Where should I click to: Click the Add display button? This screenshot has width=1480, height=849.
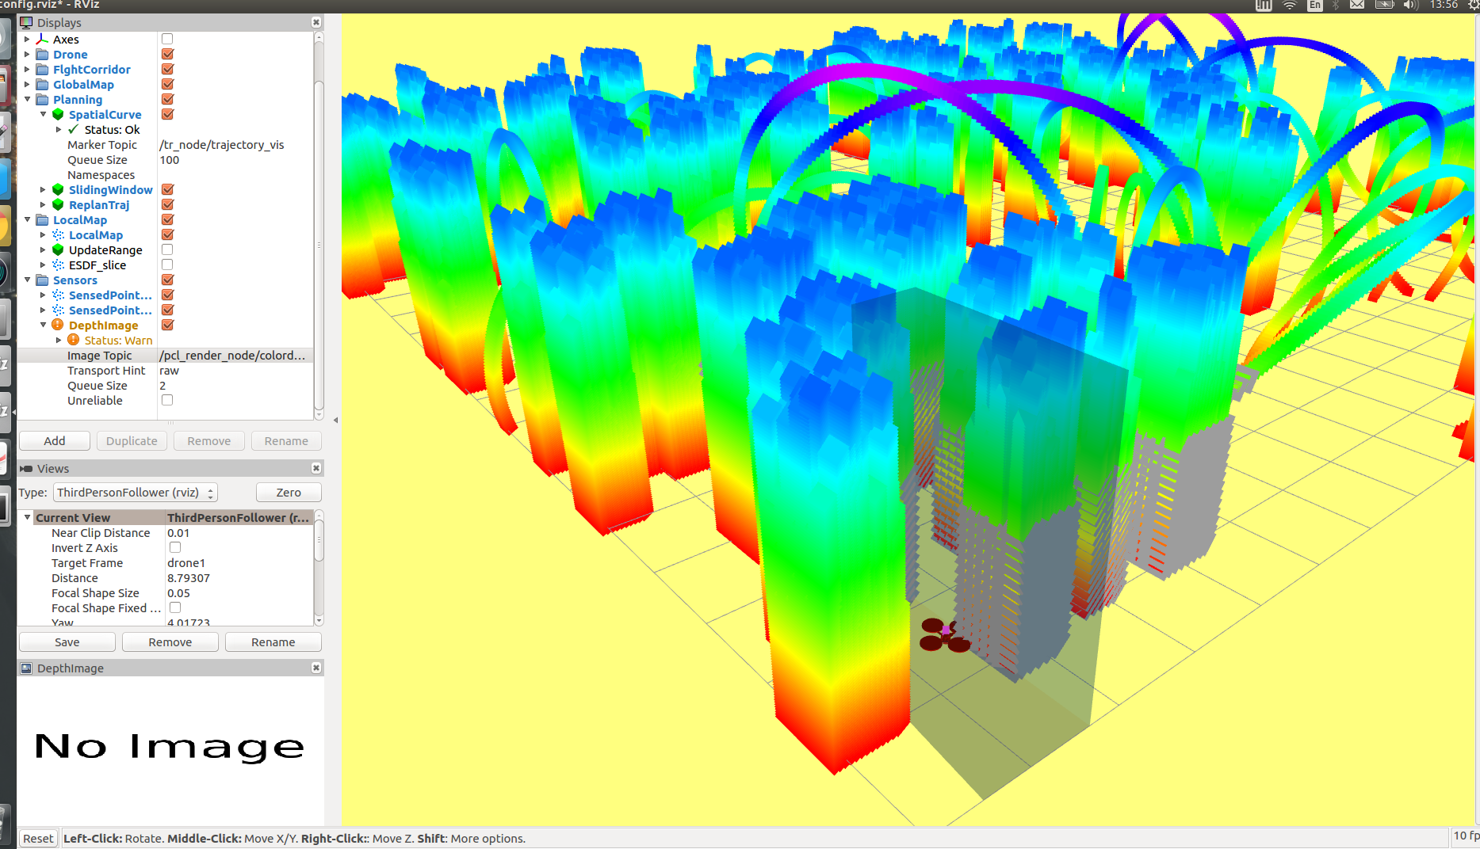click(x=54, y=440)
